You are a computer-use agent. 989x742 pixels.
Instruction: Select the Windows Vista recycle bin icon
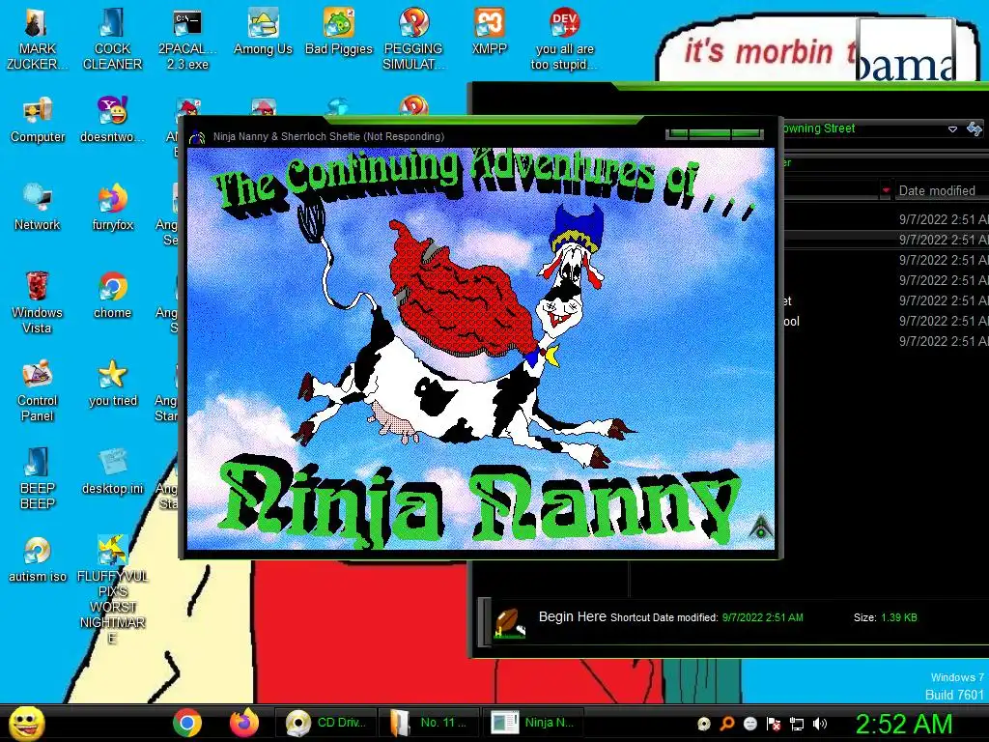tap(38, 302)
